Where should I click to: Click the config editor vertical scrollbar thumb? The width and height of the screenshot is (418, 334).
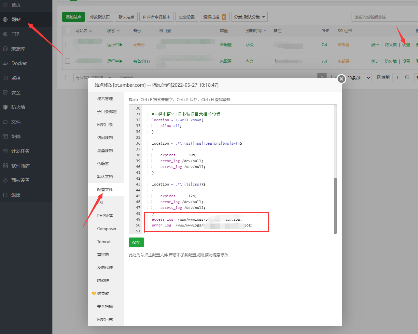[x=335, y=206]
